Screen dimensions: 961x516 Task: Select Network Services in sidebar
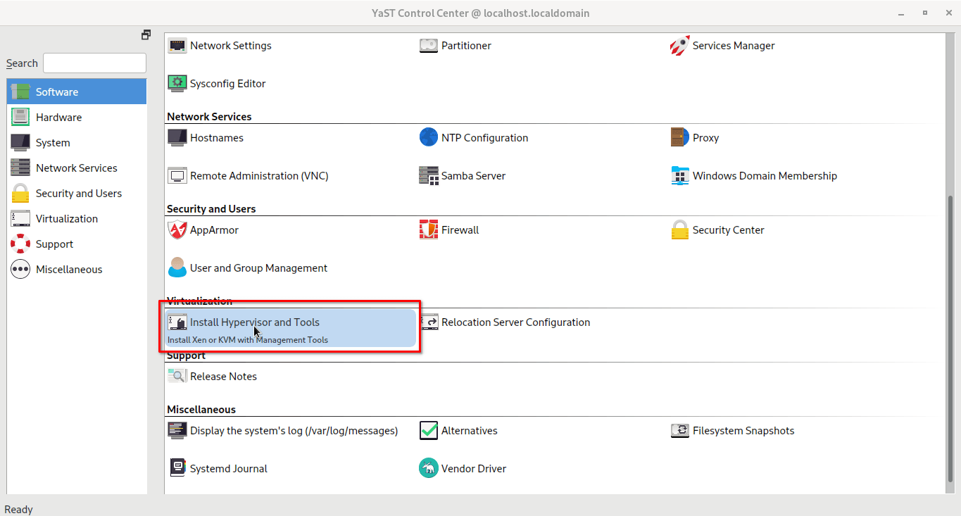coord(77,168)
